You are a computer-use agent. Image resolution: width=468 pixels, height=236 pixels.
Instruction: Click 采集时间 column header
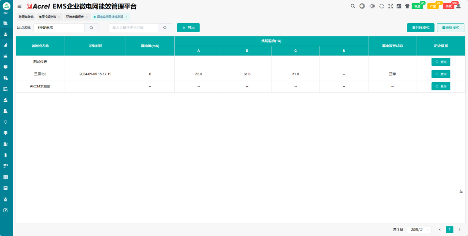pos(95,46)
